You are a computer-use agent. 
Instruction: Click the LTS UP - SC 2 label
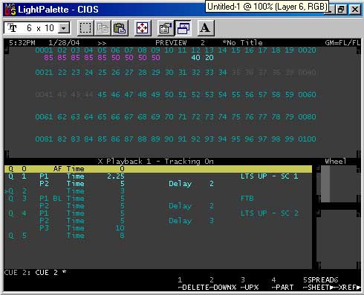tap(270, 213)
